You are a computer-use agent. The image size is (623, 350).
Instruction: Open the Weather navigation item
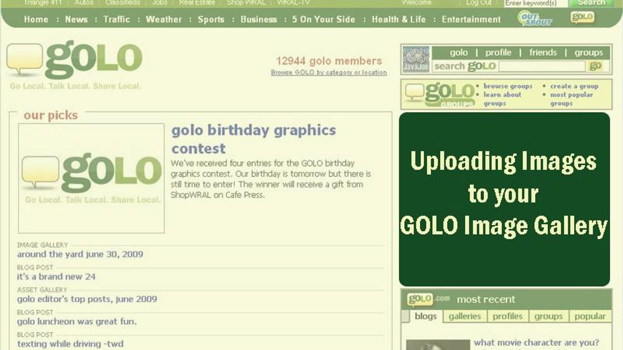coord(164,19)
